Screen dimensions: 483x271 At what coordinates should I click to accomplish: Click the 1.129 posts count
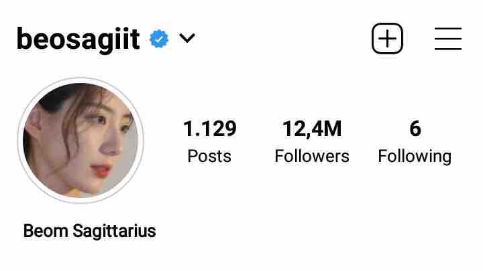pos(210,128)
